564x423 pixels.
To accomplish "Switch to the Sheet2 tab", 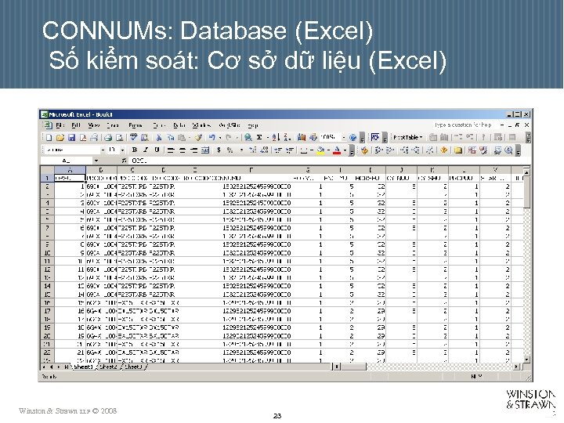I will point(109,367).
